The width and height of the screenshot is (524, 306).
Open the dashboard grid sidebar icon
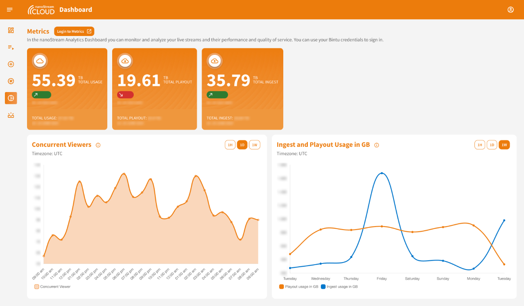click(x=11, y=30)
